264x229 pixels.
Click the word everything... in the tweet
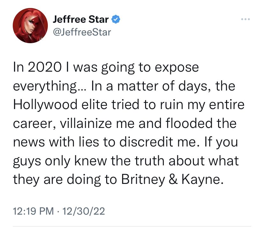coord(50,86)
